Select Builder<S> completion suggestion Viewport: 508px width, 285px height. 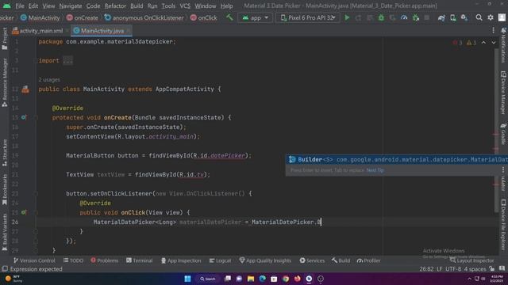click(397, 160)
